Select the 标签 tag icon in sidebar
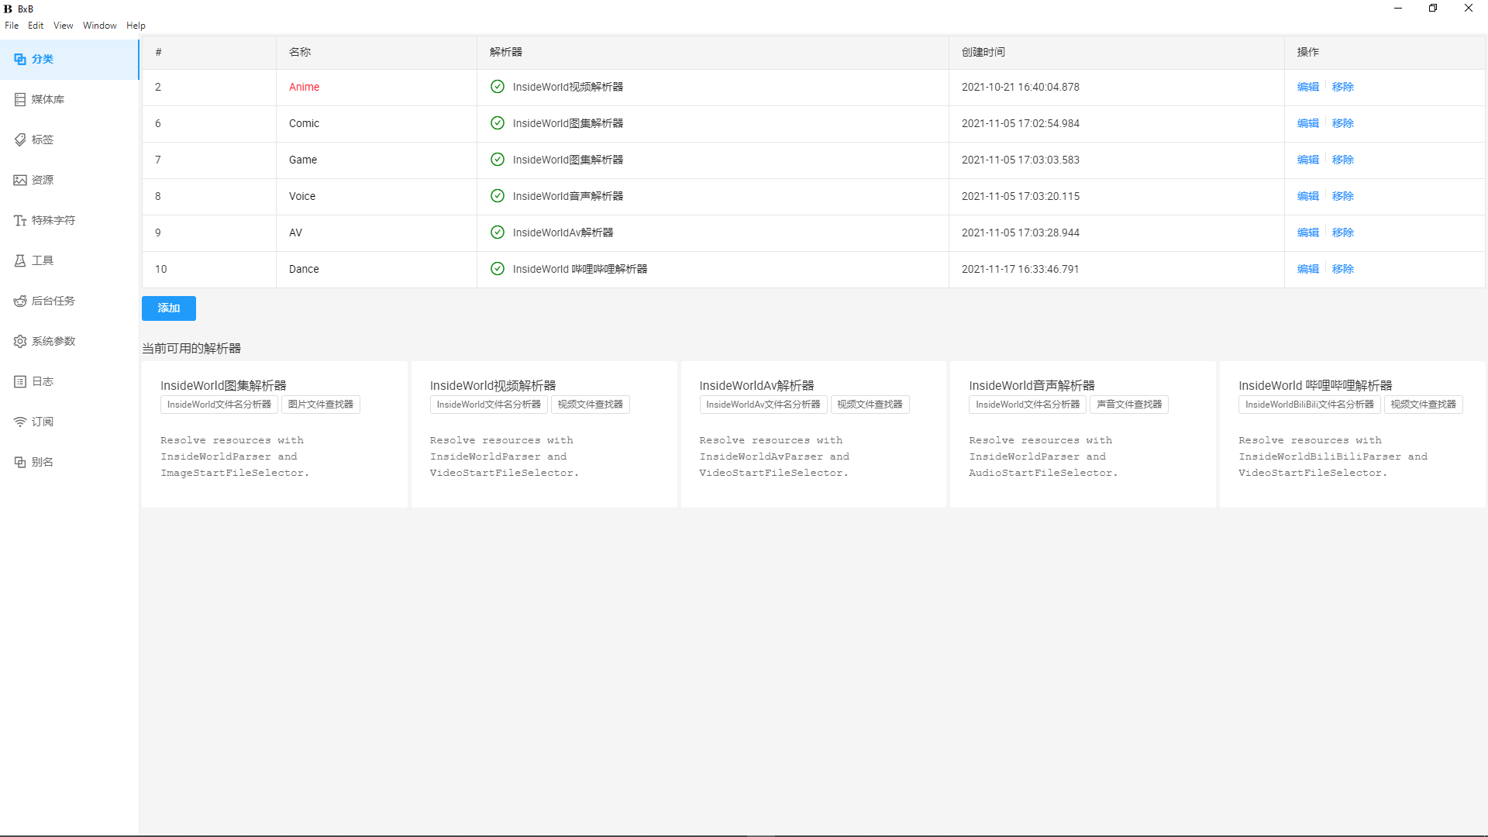 [x=20, y=139]
